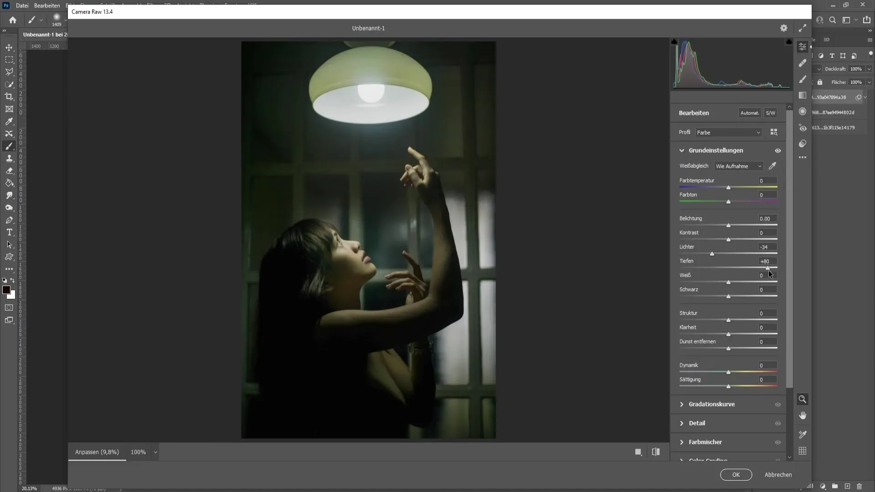Select the Eraser tool

[9, 171]
